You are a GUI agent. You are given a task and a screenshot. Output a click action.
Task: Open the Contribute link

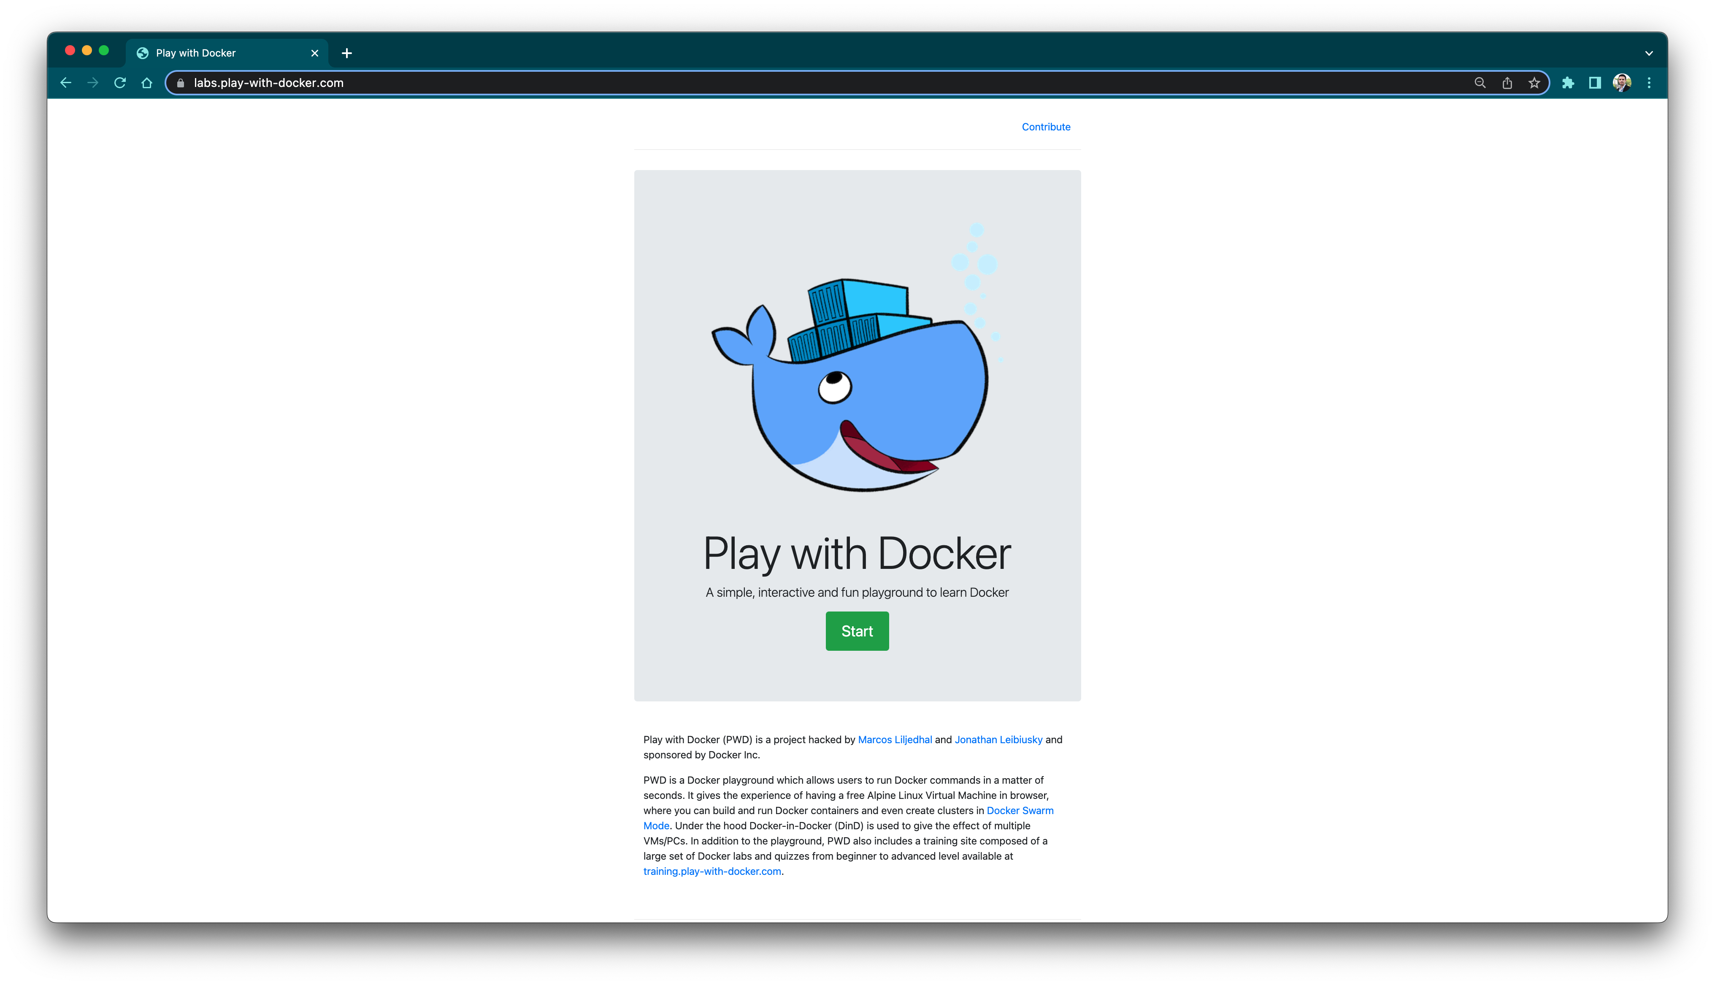(1046, 127)
